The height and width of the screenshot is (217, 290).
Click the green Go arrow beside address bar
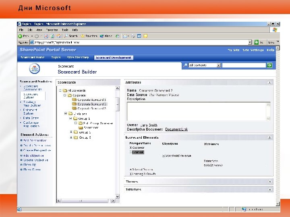coord(256,42)
